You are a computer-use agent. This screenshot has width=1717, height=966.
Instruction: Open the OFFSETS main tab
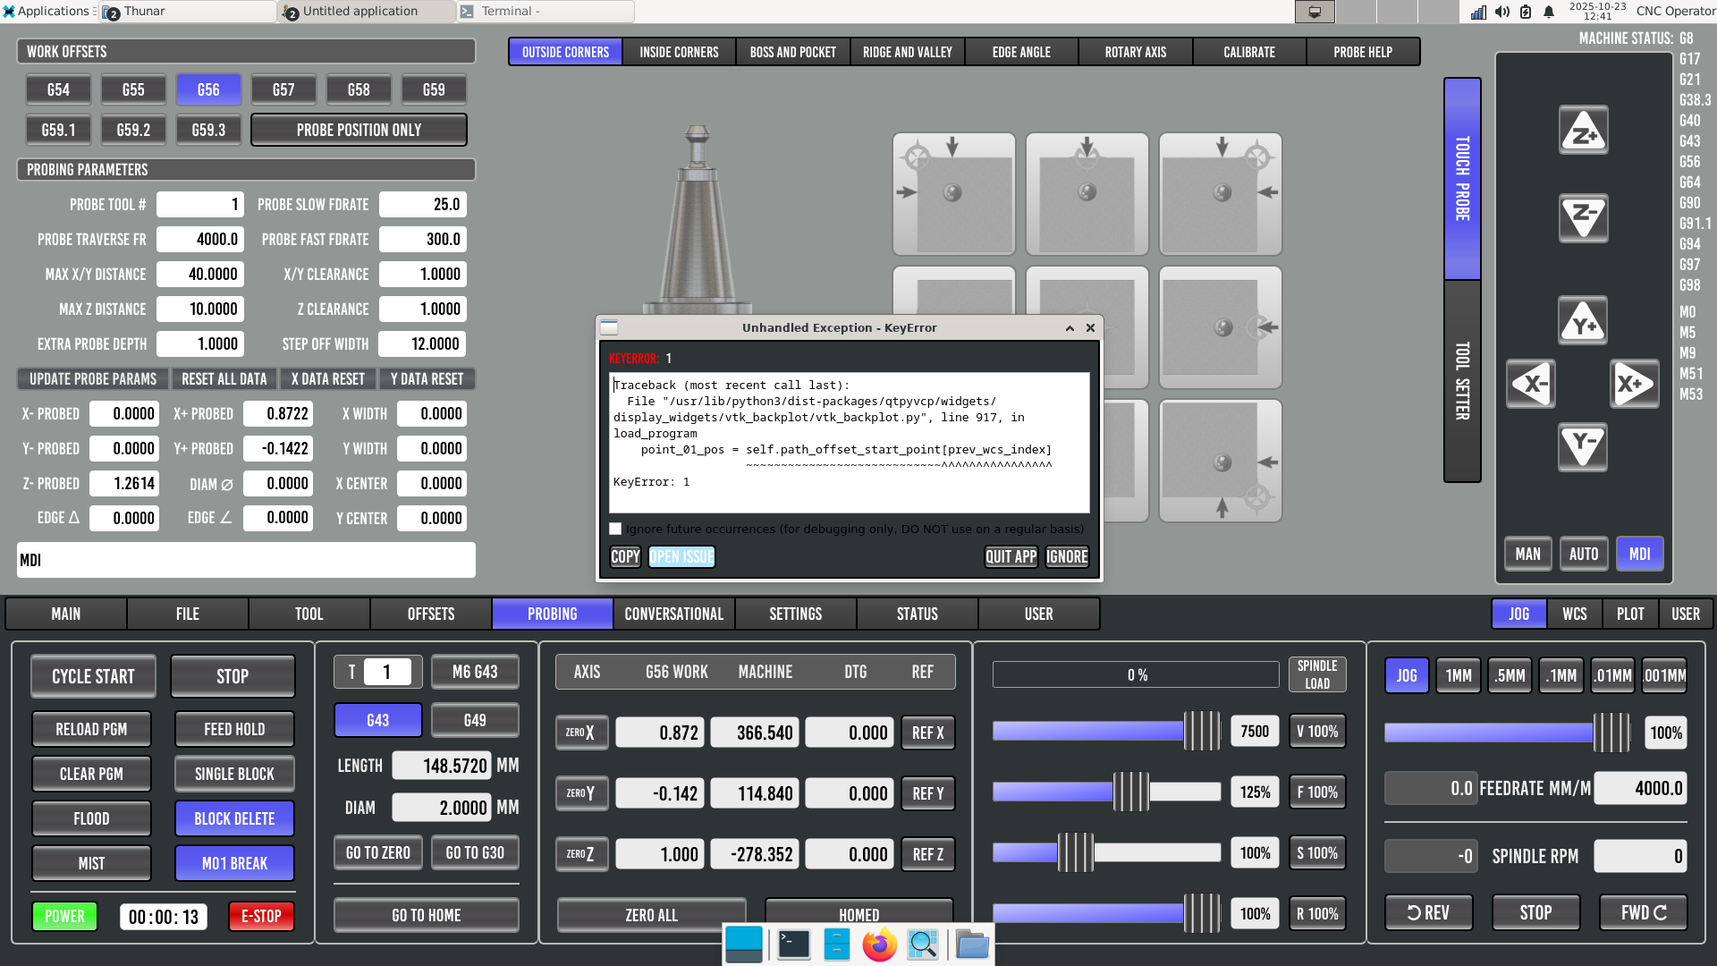point(430,614)
